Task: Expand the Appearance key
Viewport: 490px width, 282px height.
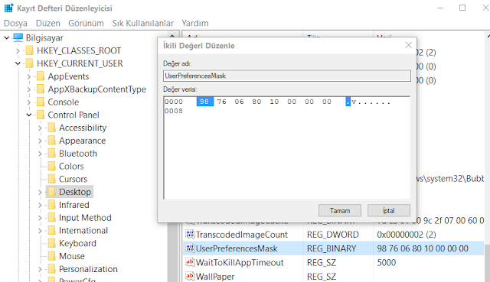Action: click(40, 141)
